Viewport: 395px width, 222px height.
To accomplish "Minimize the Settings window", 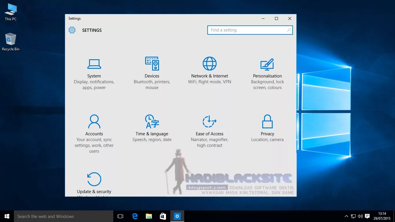I will (x=263, y=18).
